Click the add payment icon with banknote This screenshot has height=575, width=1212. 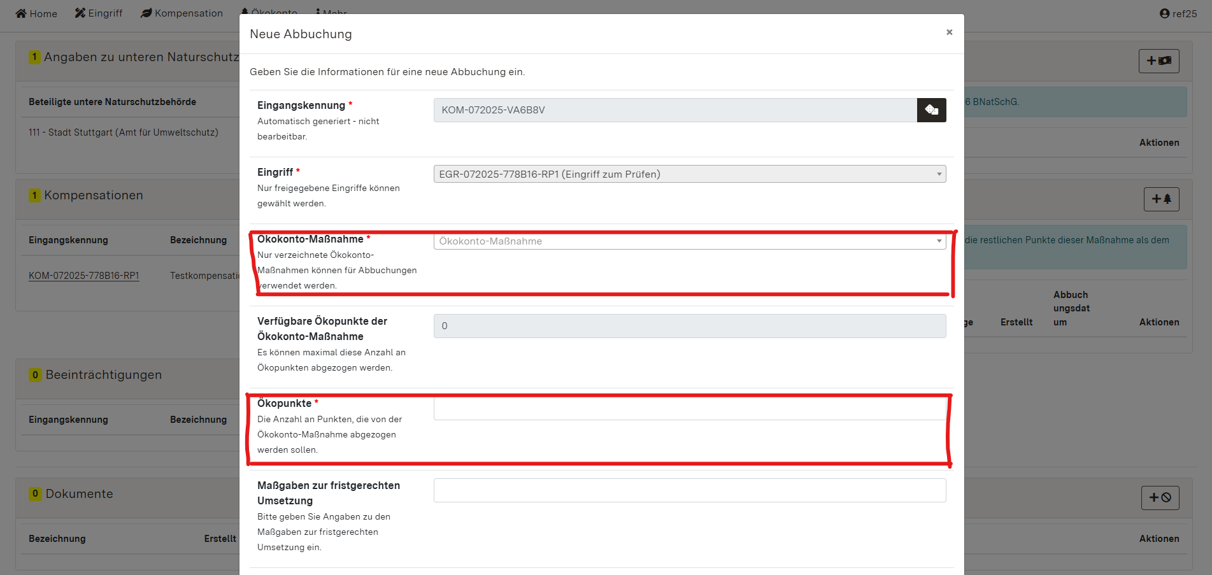click(x=1159, y=61)
